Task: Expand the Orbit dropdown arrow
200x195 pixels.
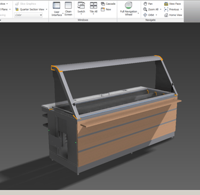Action: point(156,15)
